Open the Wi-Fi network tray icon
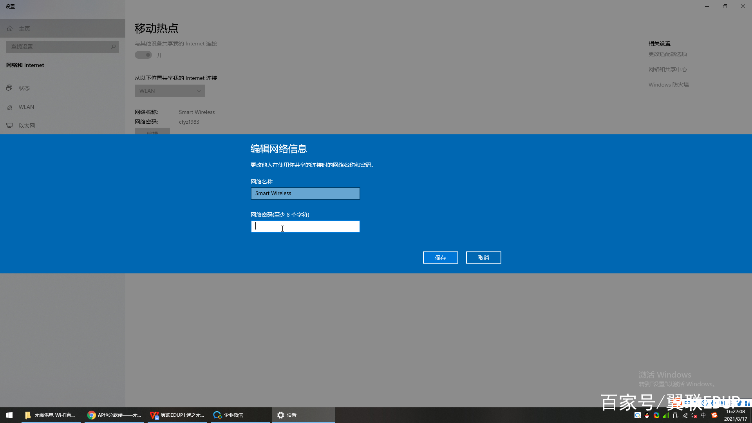The height and width of the screenshot is (423, 752). click(685, 415)
